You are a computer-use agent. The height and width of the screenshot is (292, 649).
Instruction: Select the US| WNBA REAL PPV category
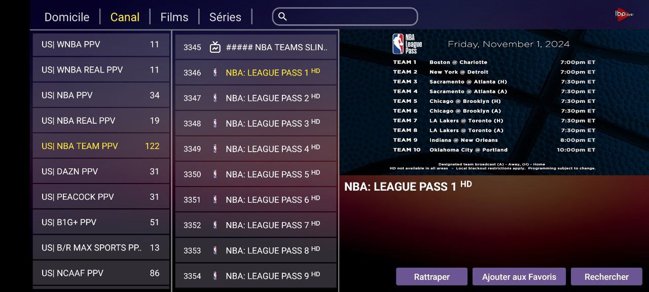point(101,70)
